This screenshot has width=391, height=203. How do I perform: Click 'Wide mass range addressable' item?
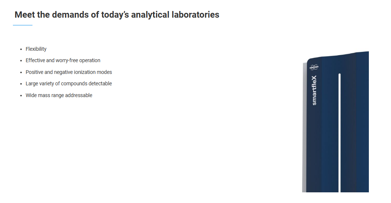[59, 95]
